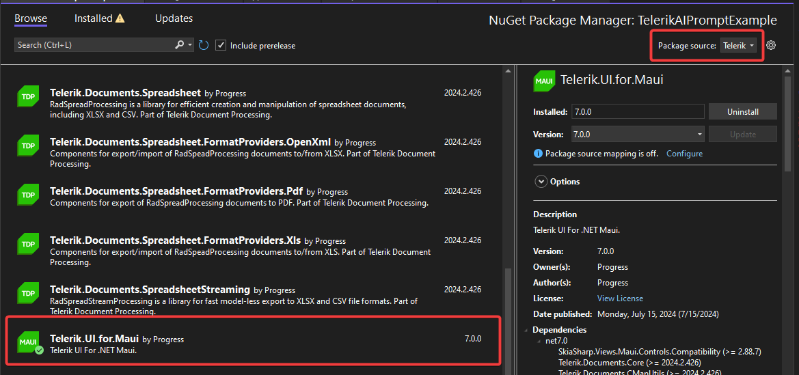This screenshot has width=799, height=375.
Task: Click the SpreadsheetStreaming package icon
Action: click(27, 292)
